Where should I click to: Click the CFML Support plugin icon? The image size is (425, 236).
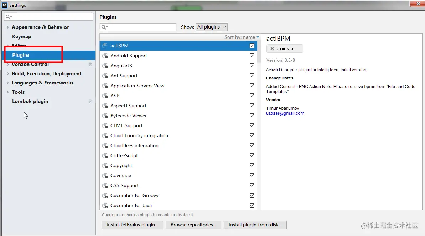pyautogui.click(x=105, y=126)
